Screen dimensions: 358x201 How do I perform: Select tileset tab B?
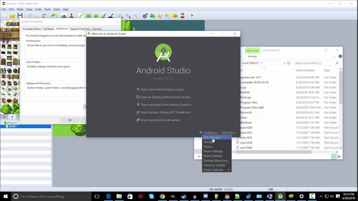click(x=12, y=117)
